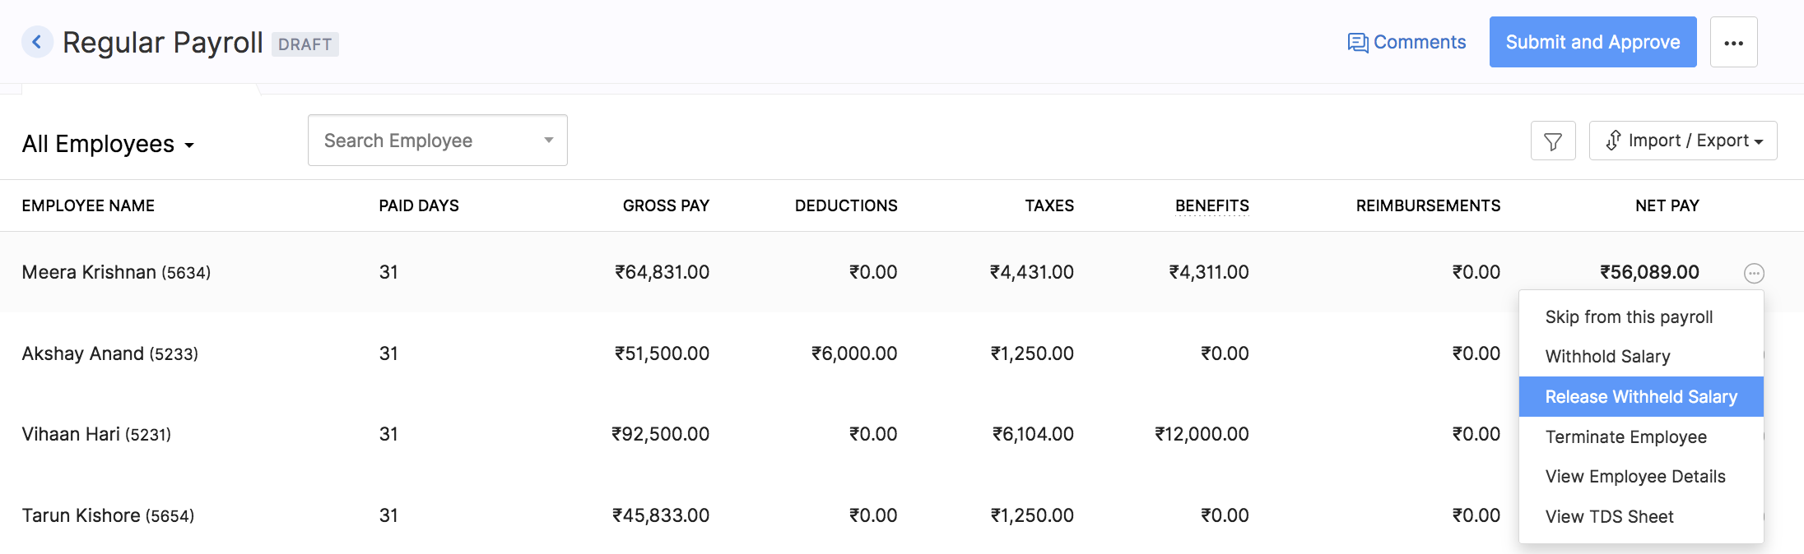Click Meera Krishnan's row action ellipsis icon
Screen dimensions: 1804x554
coord(1754,273)
